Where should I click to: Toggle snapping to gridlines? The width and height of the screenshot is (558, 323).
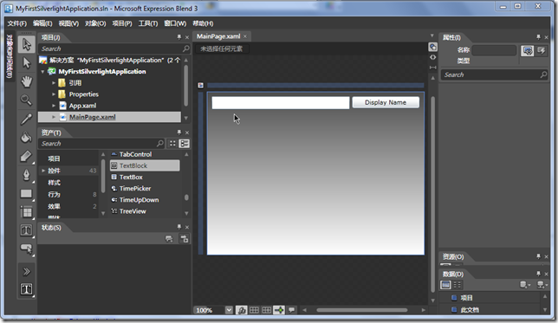pyautogui.click(x=267, y=310)
